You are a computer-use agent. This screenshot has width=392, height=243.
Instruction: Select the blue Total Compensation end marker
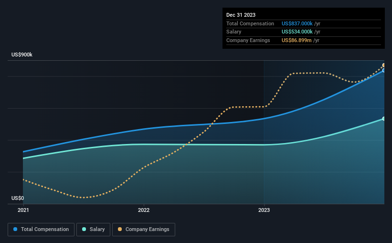click(x=384, y=71)
